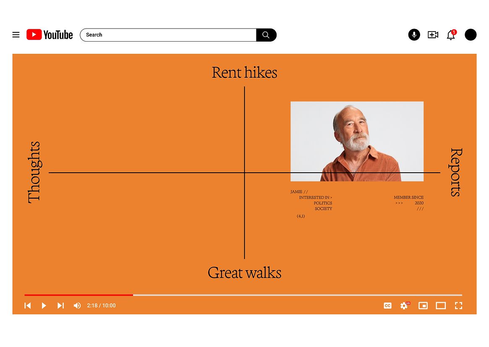Click the YouTube home logo
489x347 pixels.
click(50, 35)
